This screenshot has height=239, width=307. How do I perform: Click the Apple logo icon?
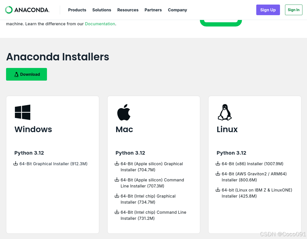(124, 112)
